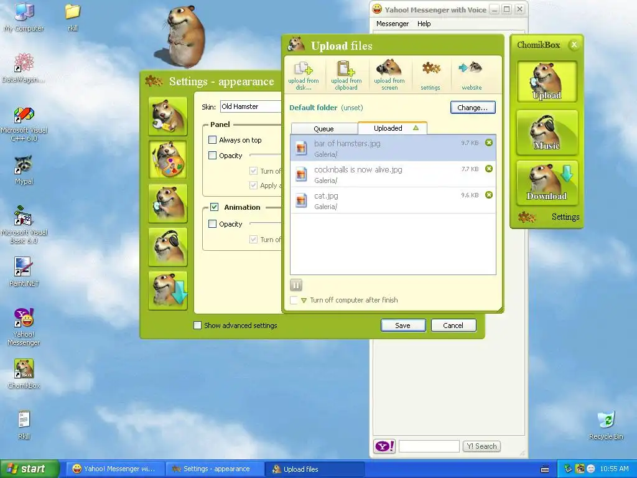Click Cancel in Settings window
Image resolution: width=637 pixels, height=478 pixels.
coord(453,325)
